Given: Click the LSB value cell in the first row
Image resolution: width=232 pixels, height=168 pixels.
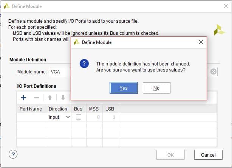Looking at the screenshot, I should pos(110,117).
